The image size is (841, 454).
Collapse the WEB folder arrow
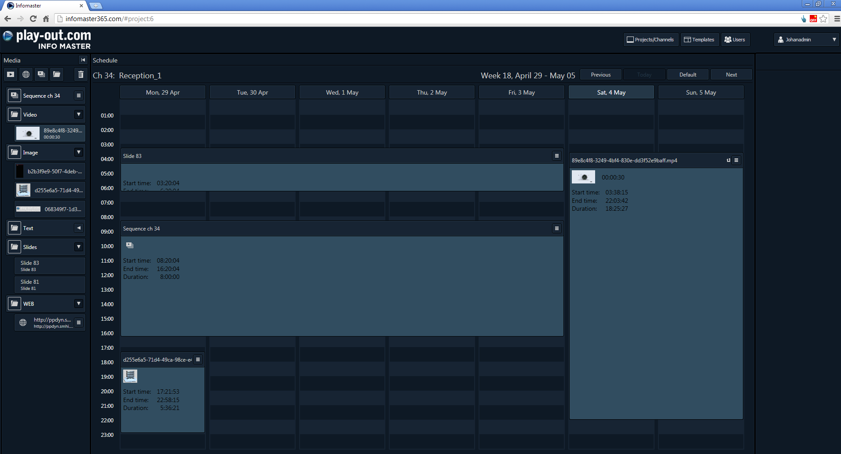(x=79, y=304)
